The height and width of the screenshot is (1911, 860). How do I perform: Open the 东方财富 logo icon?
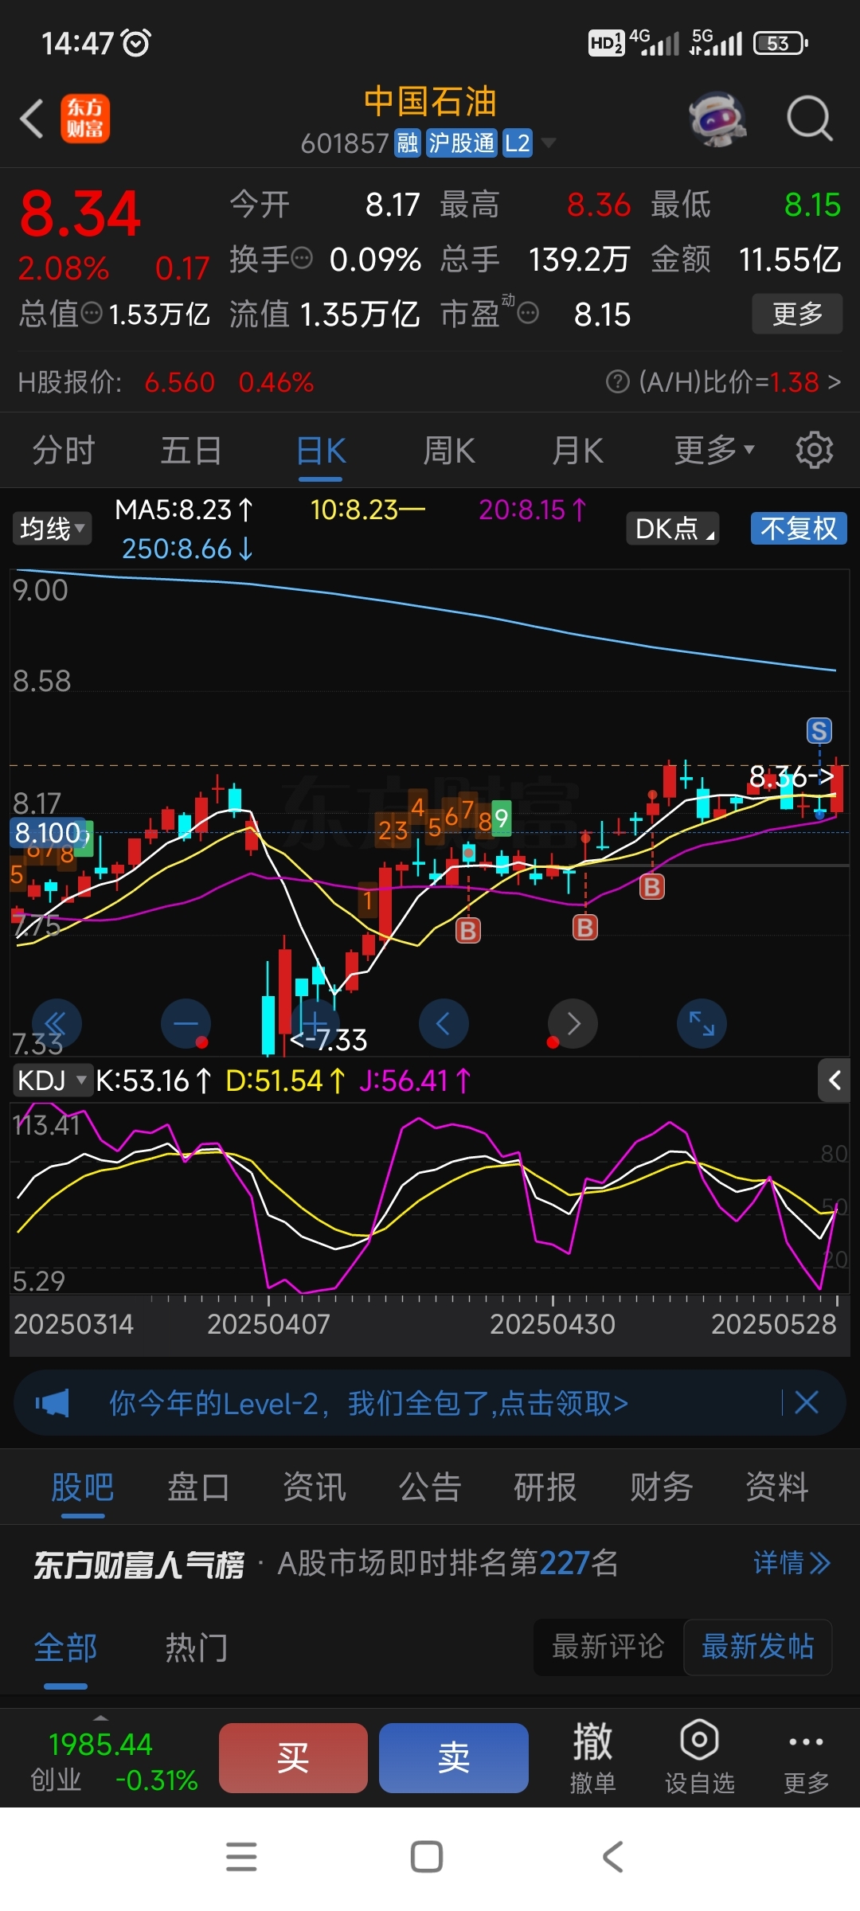85,119
